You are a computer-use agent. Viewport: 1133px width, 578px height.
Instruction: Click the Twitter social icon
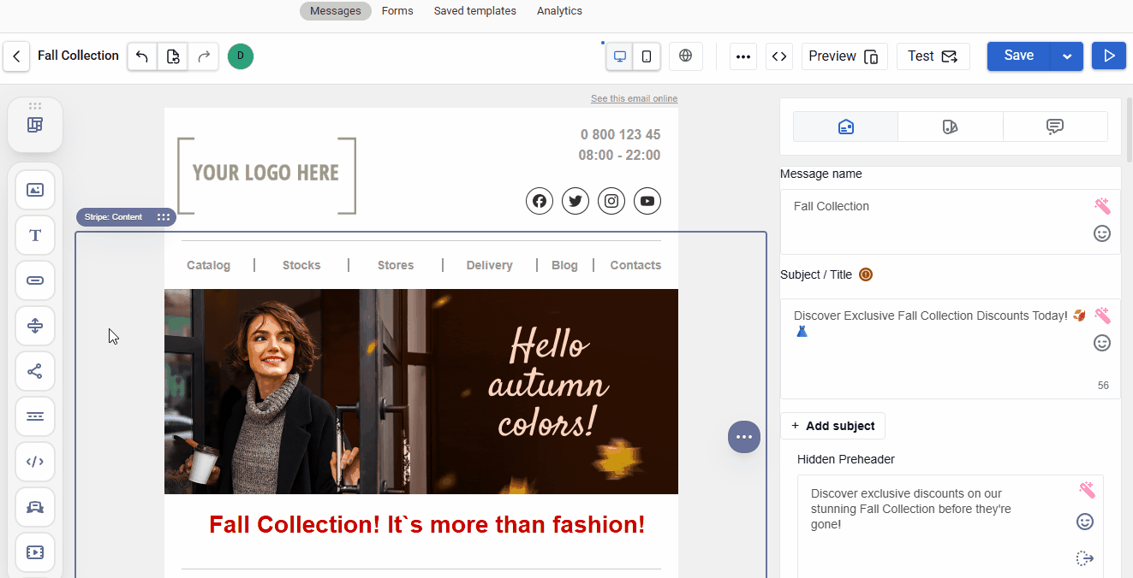point(575,201)
